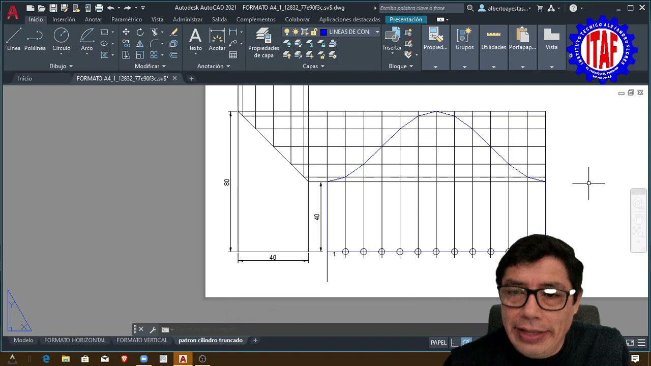This screenshot has height=366, width=651.
Task: Switch to the Presentación ribbon tab
Action: pos(406,19)
